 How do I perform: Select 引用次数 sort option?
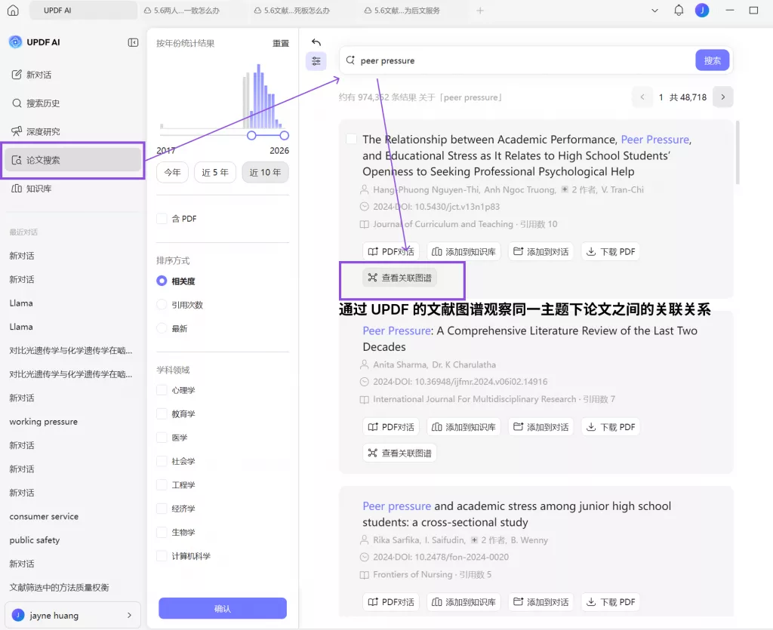tap(162, 304)
